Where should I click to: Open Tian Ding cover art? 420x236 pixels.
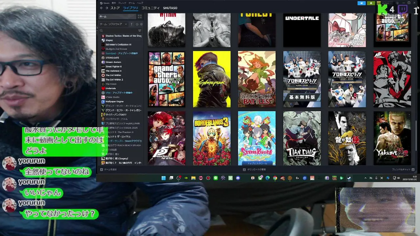tap(302, 138)
